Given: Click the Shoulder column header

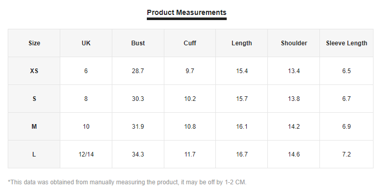Looking at the screenshot, I should (x=294, y=43).
